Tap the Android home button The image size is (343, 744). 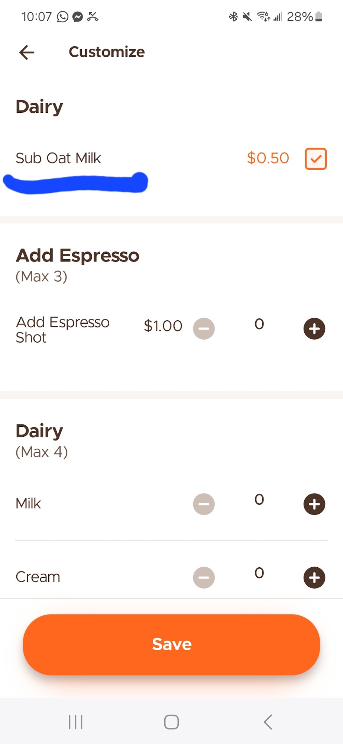(171, 722)
